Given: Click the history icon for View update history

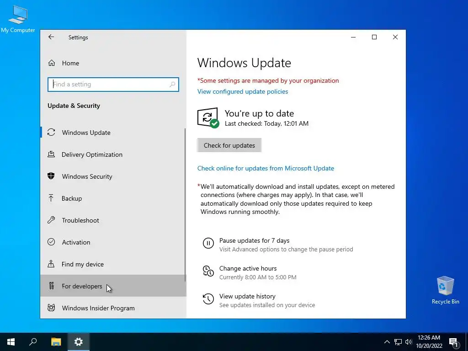Looking at the screenshot, I should (x=208, y=299).
